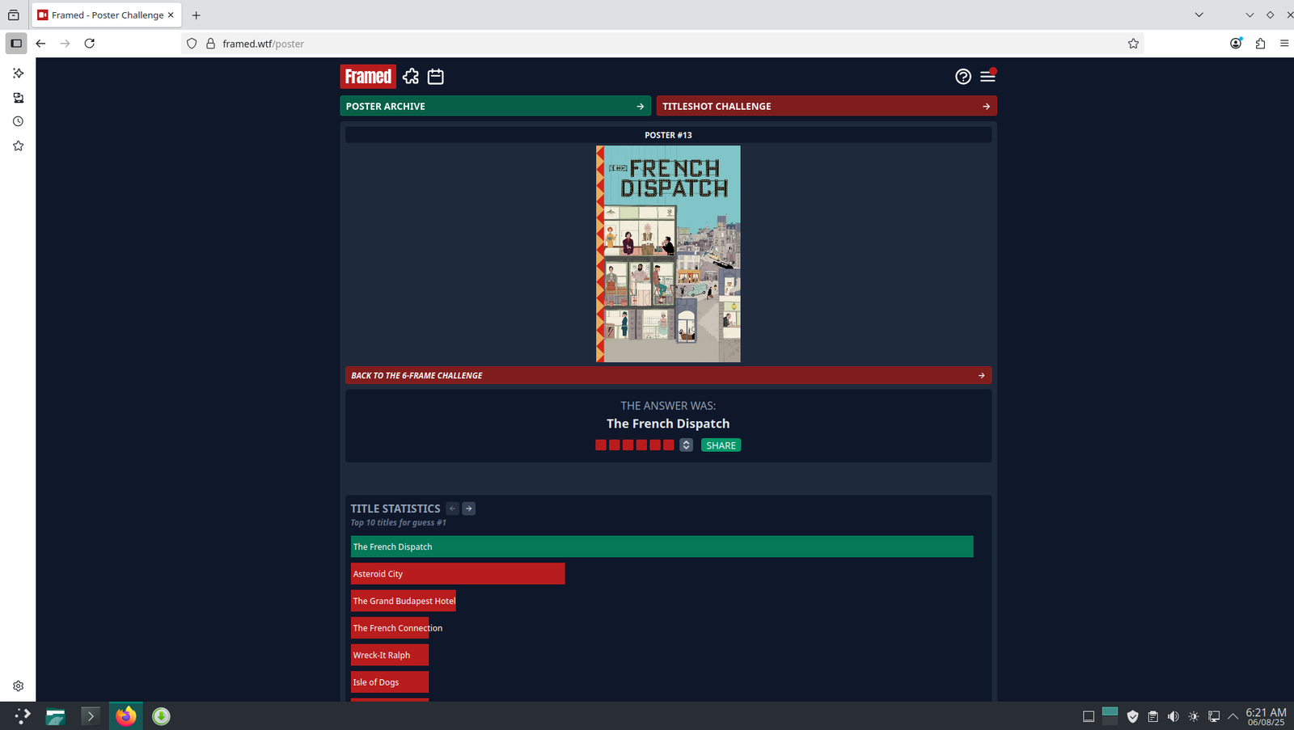Screen dimensions: 1294x730
Task: Go back in browser history
Action: click(x=40, y=44)
